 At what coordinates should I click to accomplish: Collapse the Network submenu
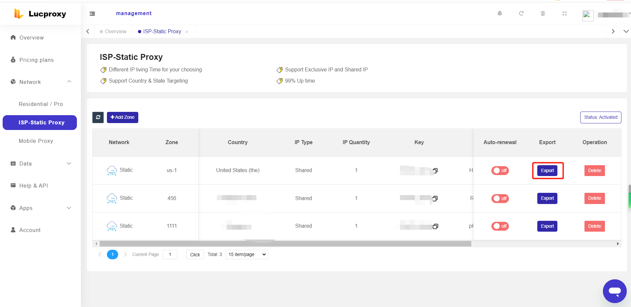pos(69,82)
